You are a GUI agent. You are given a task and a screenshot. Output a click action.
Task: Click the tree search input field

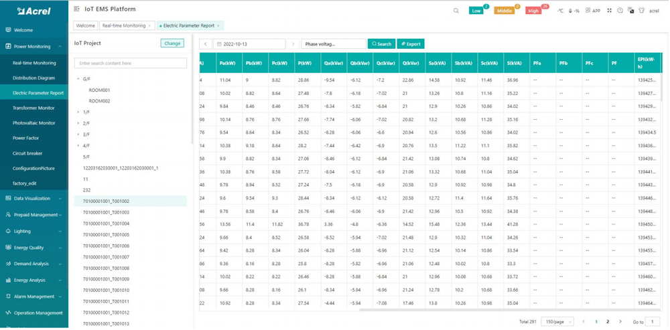[131, 63]
